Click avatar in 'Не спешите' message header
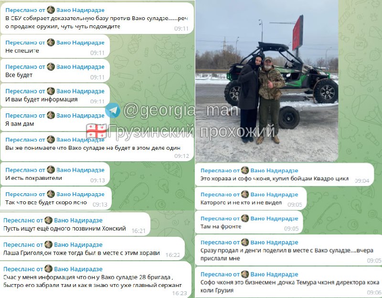Image resolution: width=382 pixels, height=298 pixels. tap(51, 43)
